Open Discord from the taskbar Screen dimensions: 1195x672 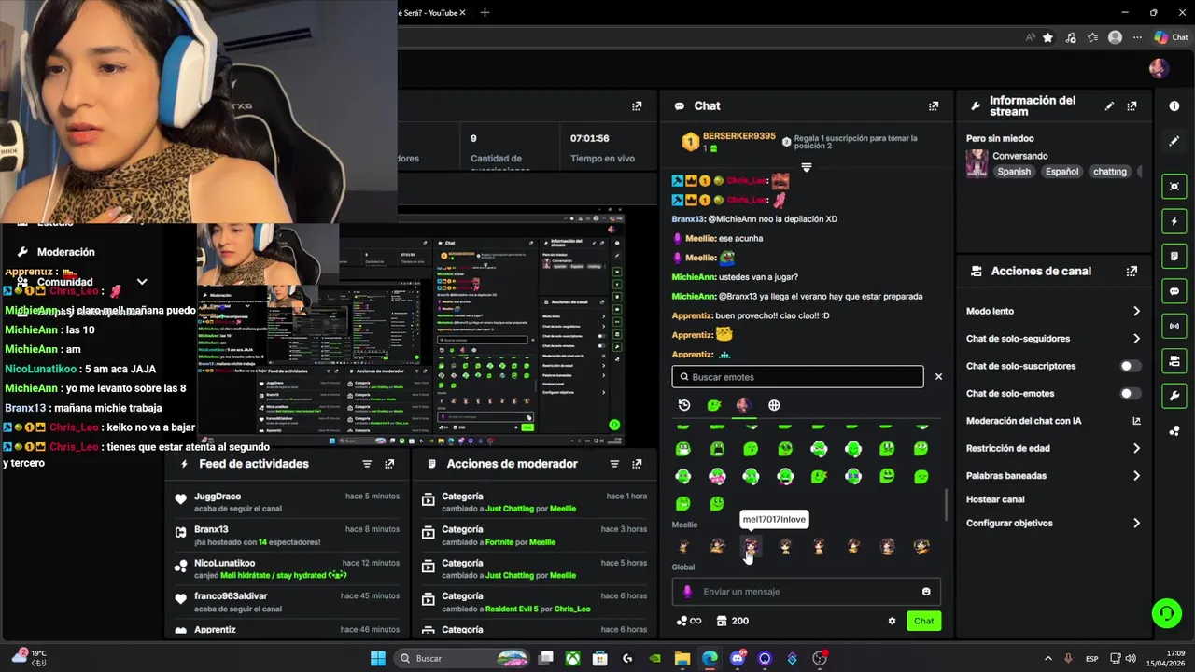[x=738, y=658]
